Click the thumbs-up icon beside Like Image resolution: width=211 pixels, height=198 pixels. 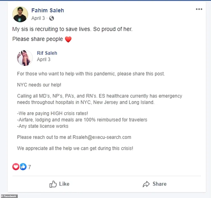point(53,184)
